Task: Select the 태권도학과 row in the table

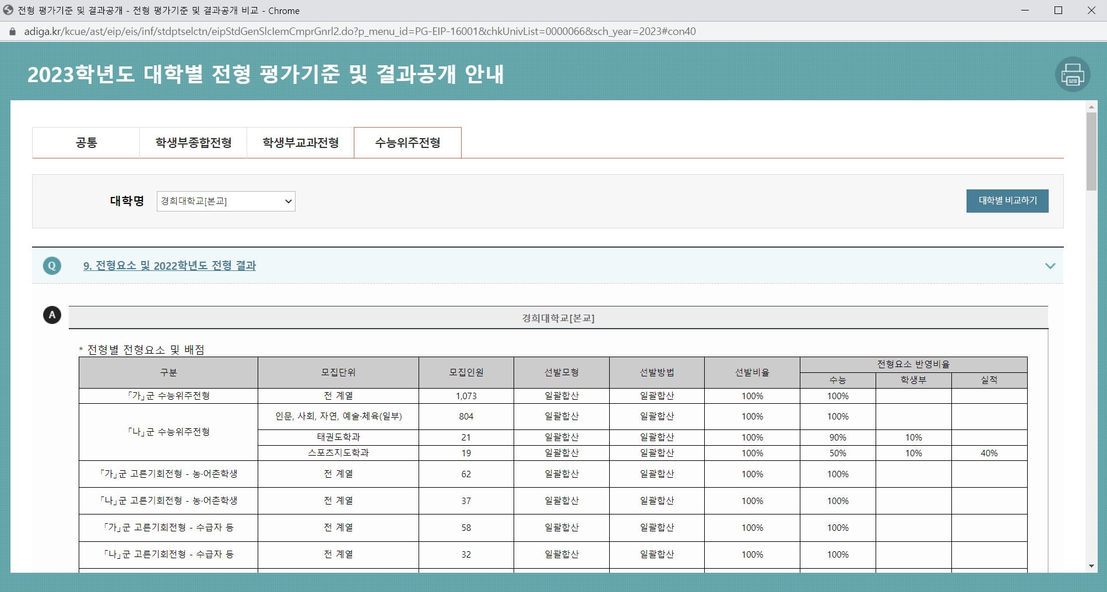Action: point(338,436)
